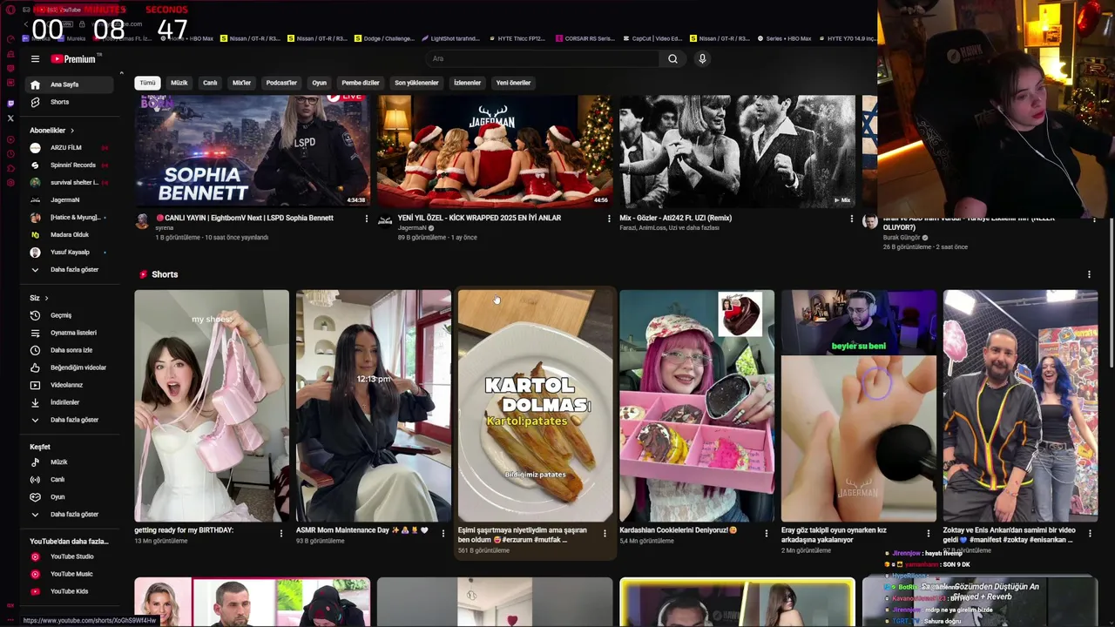Select the Mix'ler filter chip
The height and width of the screenshot is (627, 1115).
point(241,83)
